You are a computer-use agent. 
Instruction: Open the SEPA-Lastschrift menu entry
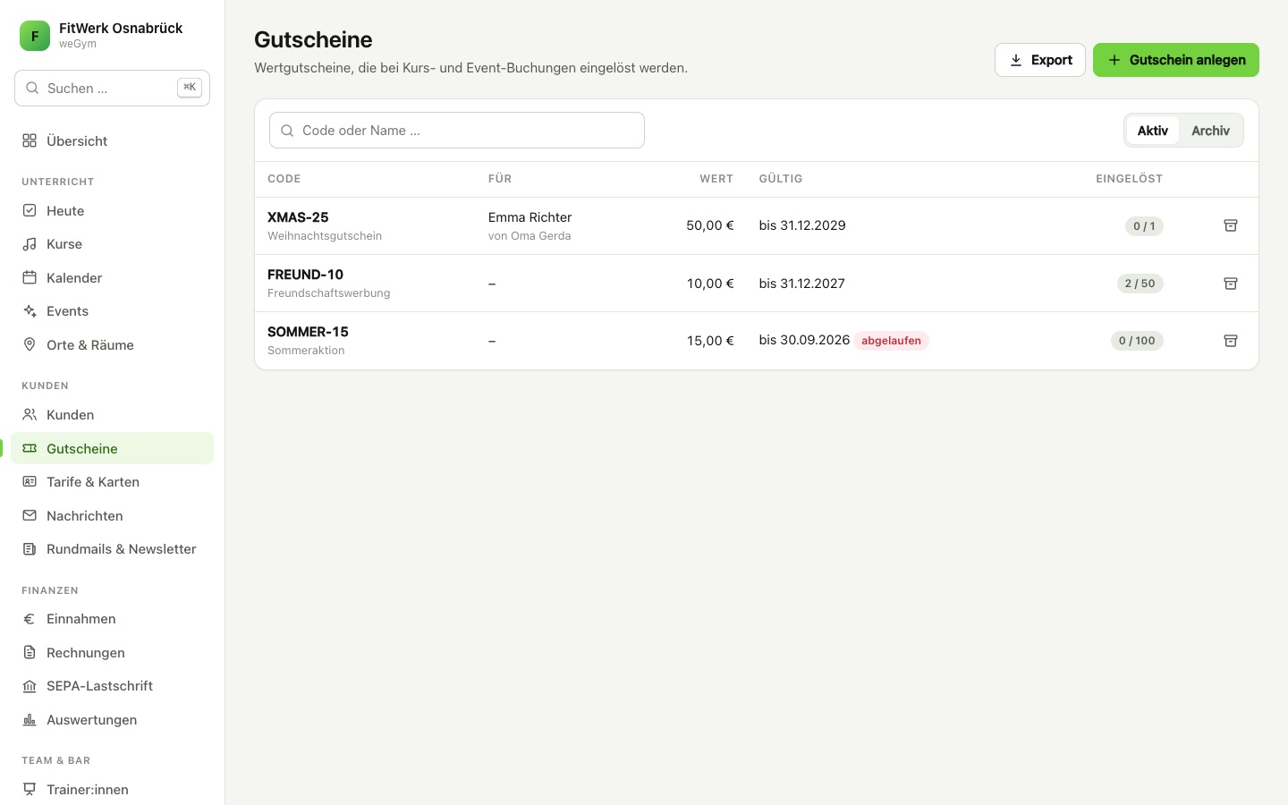point(113,686)
